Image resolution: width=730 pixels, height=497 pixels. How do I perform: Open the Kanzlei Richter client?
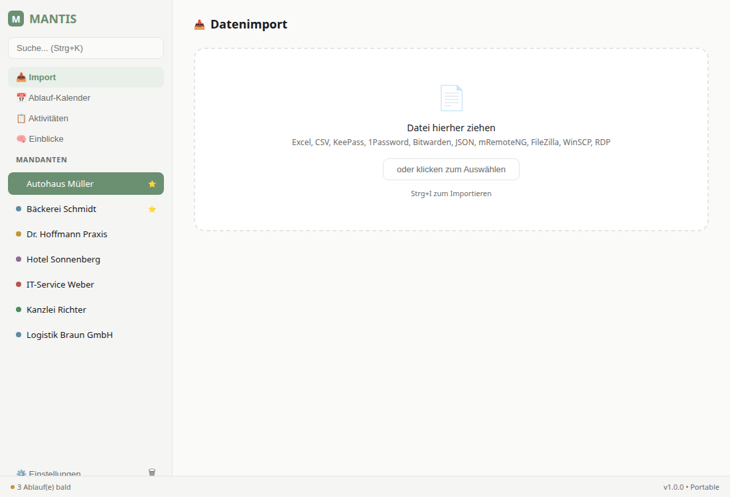click(x=56, y=309)
